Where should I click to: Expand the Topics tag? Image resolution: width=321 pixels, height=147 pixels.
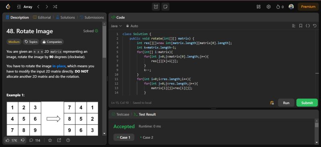[x=31, y=42]
